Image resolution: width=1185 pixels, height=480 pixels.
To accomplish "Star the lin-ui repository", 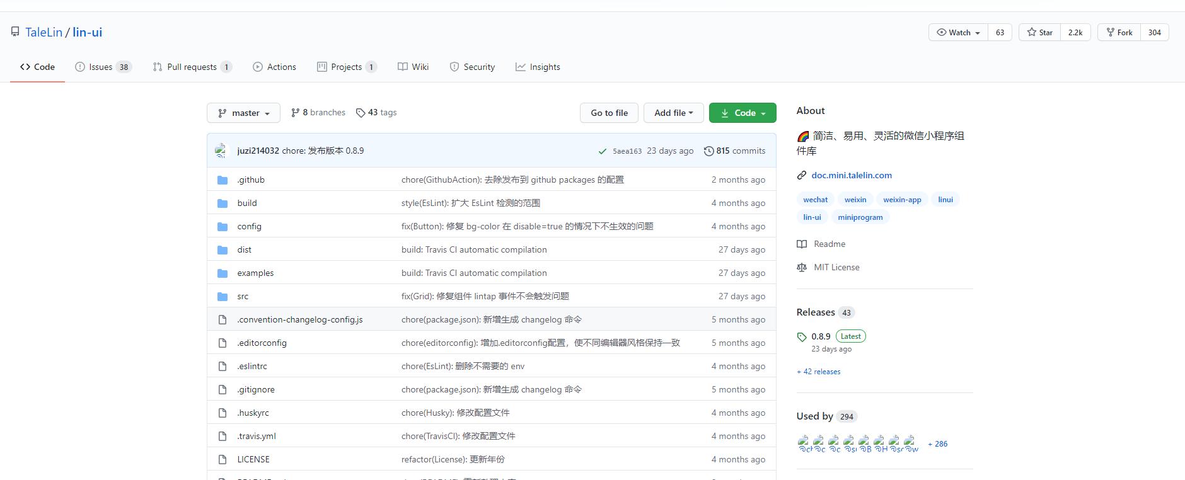I will click(1039, 32).
